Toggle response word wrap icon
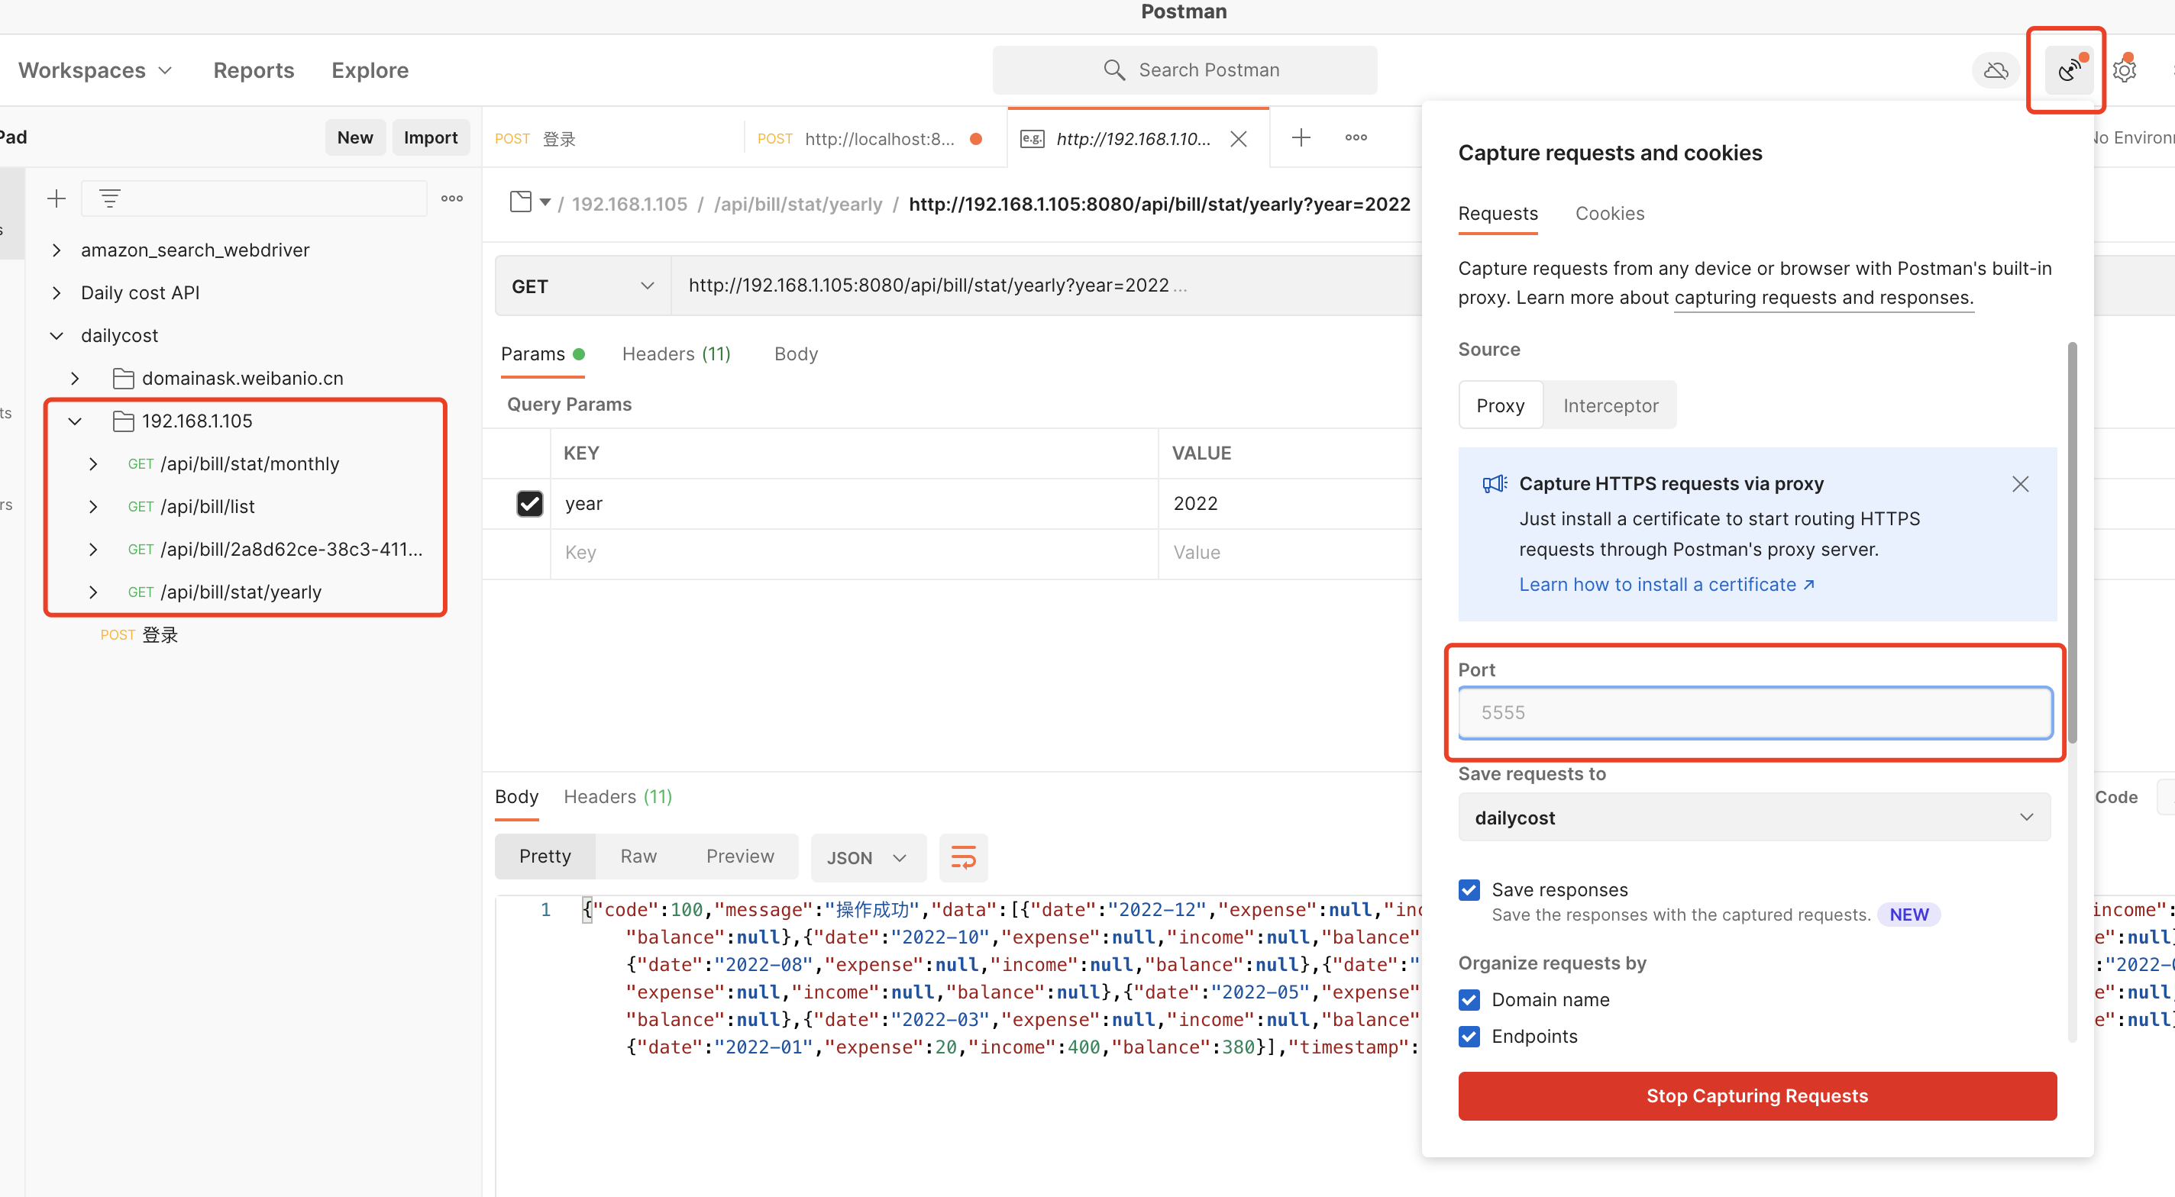 click(963, 857)
